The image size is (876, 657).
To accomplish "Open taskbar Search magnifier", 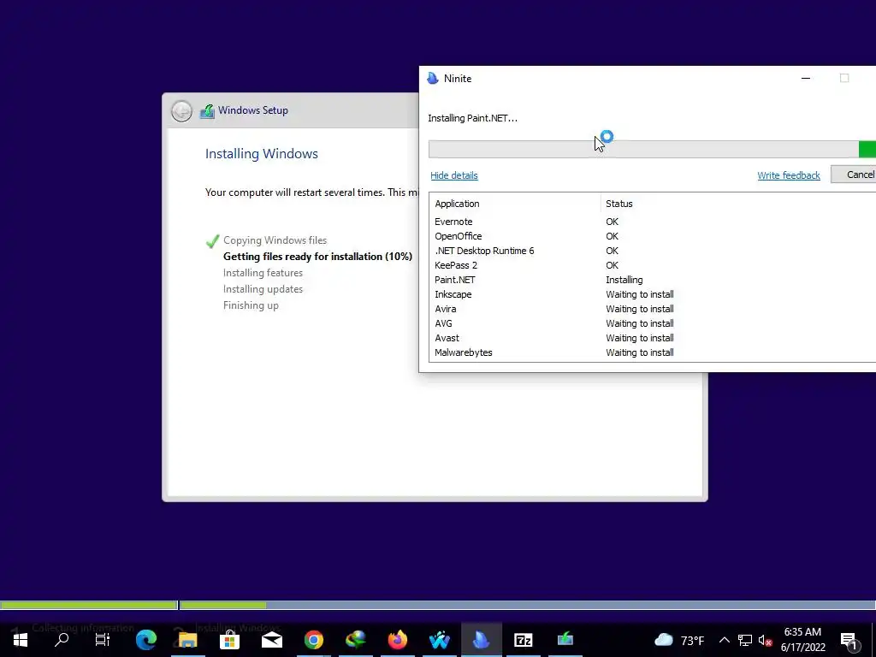I will [62, 640].
